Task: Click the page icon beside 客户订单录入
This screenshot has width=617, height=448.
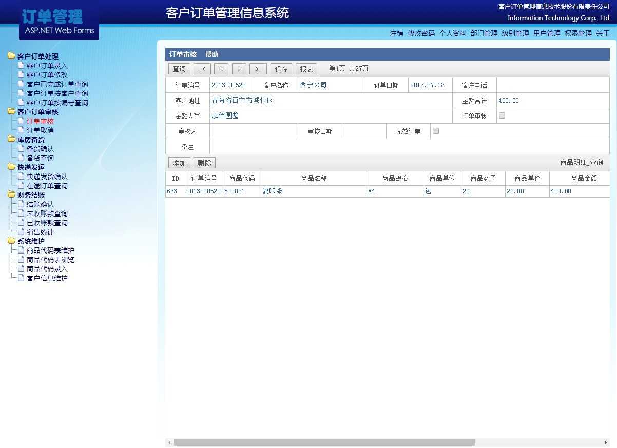Action: (21, 65)
